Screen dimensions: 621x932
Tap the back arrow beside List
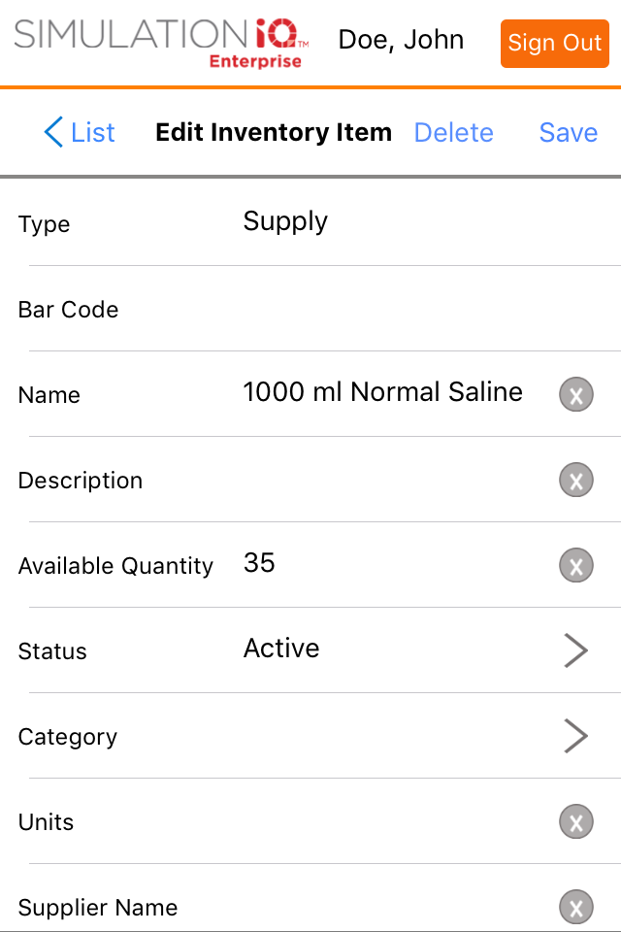(53, 132)
